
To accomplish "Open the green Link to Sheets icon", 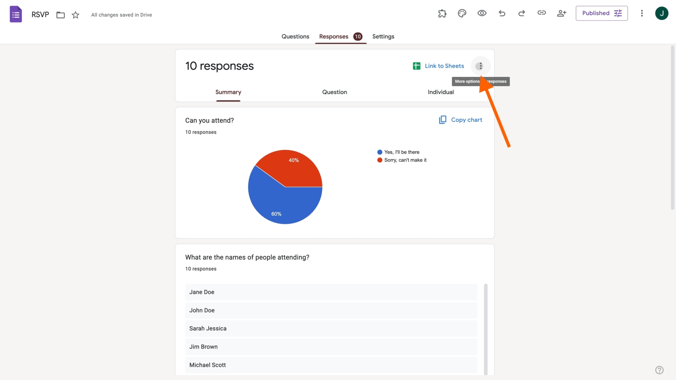I will click(x=416, y=66).
